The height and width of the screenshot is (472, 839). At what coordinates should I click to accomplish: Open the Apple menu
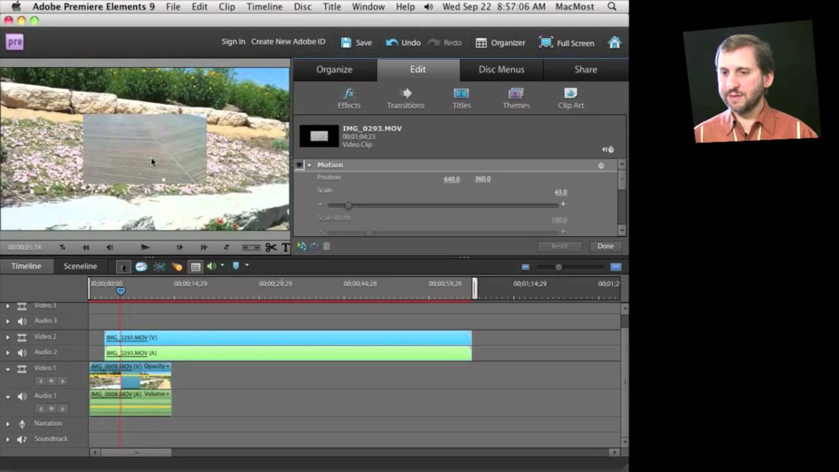[16, 7]
